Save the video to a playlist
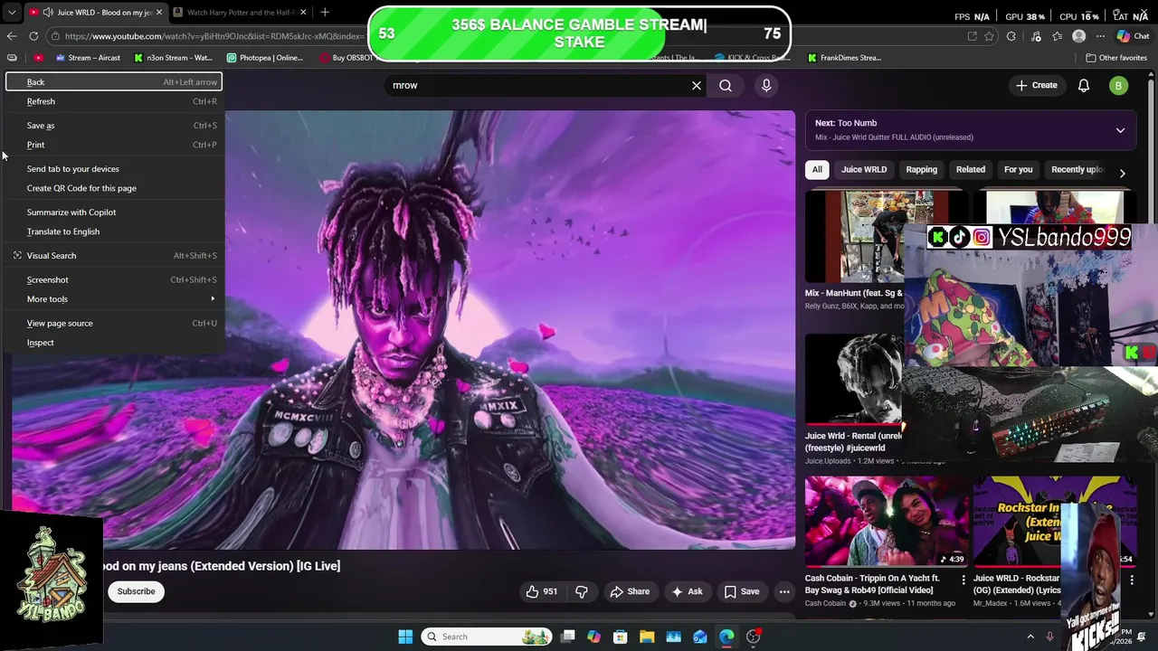The height and width of the screenshot is (651, 1158). tap(741, 591)
